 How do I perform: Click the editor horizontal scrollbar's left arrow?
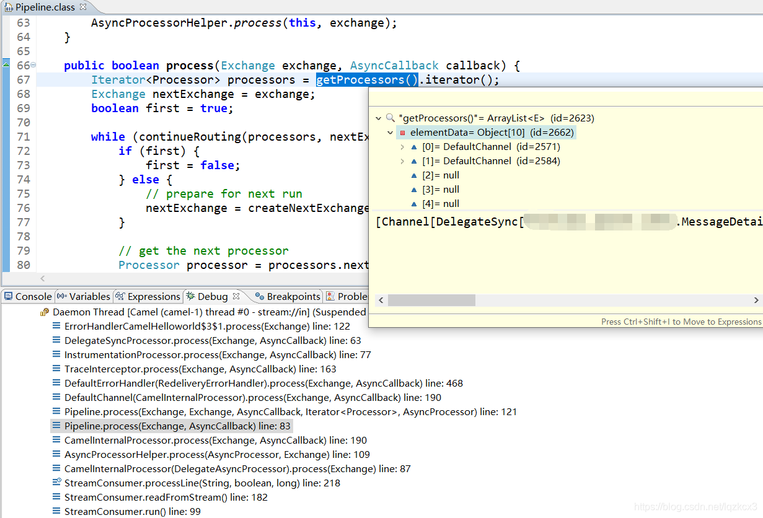pos(43,279)
